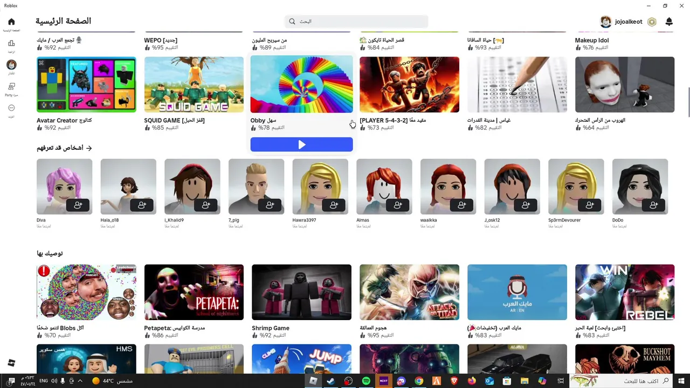Open Brave browser from the taskbar
The height and width of the screenshot is (388, 690).
454,381
